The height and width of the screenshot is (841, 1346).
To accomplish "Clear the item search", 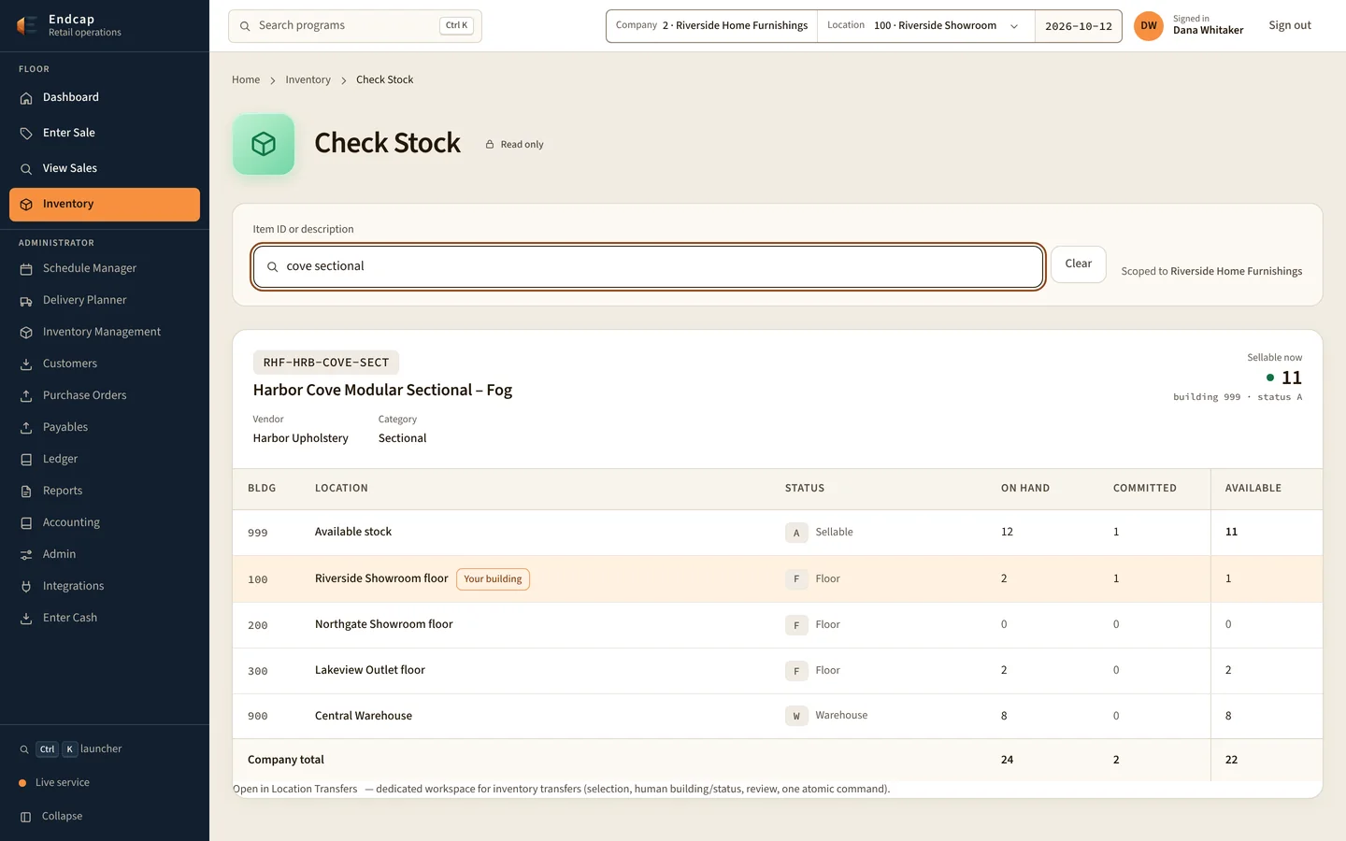I will 1079,264.
